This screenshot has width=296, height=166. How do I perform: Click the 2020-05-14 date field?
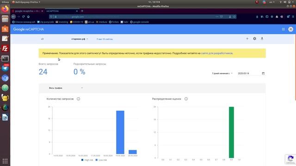click(249, 73)
